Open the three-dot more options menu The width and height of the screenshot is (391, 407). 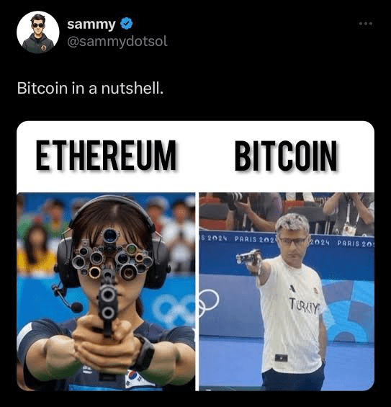pyautogui.click(x=366, y=24)
